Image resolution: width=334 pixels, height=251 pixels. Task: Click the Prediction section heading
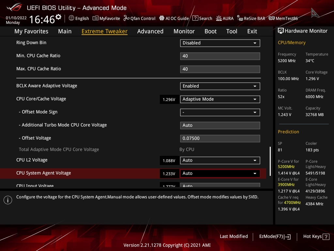click(288, 132)
